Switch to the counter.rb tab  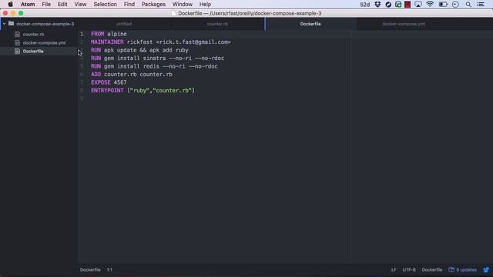click(217, 24)
